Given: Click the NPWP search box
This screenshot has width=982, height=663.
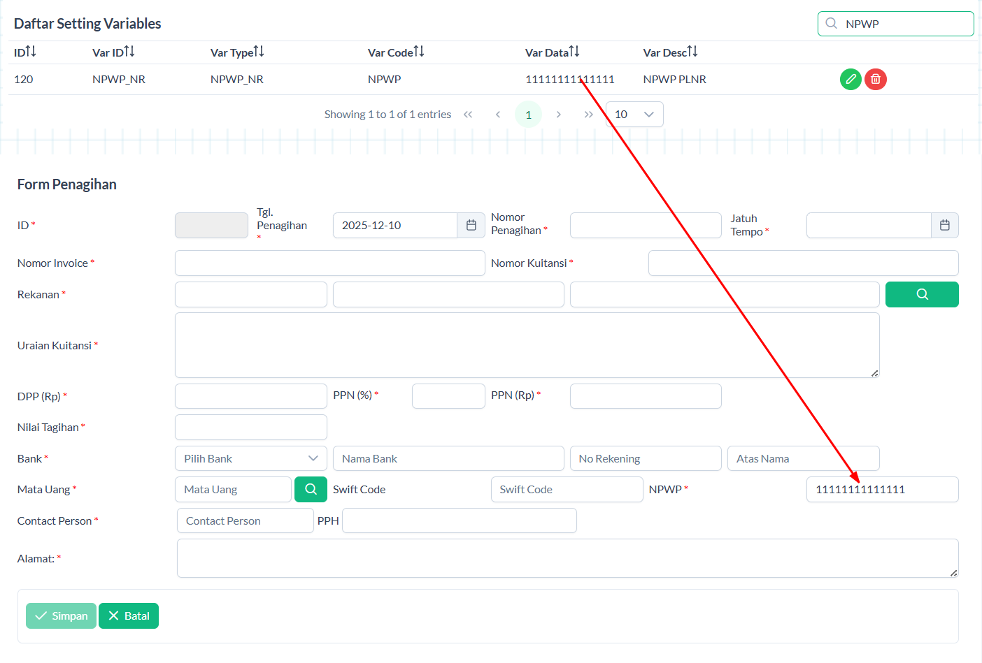Looking at the screenshot, I should pyautogui.click(x=902, y=24).
